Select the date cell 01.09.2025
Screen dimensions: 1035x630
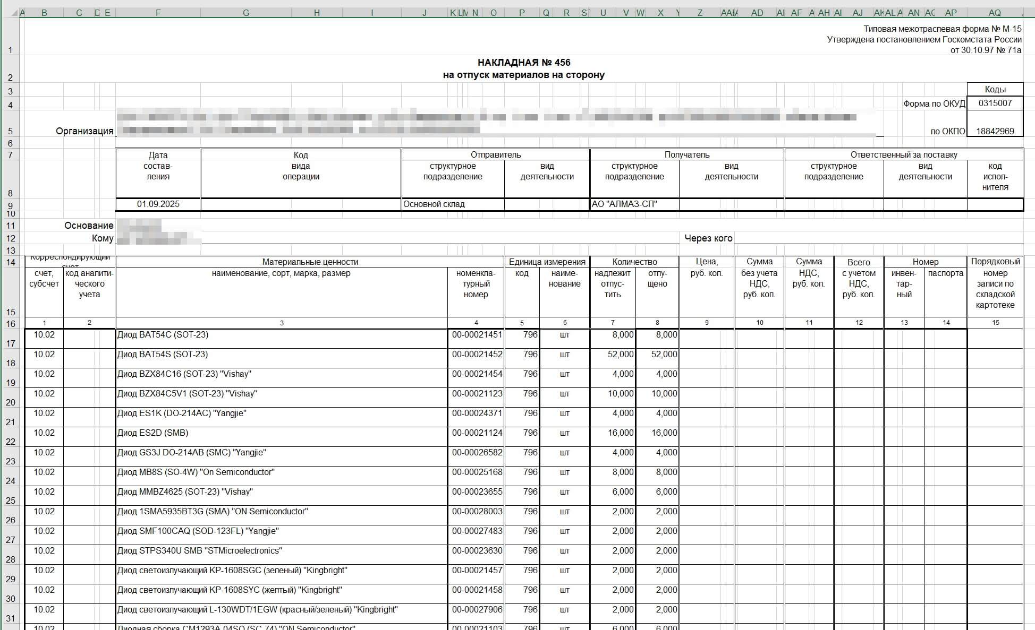point(158,204)
